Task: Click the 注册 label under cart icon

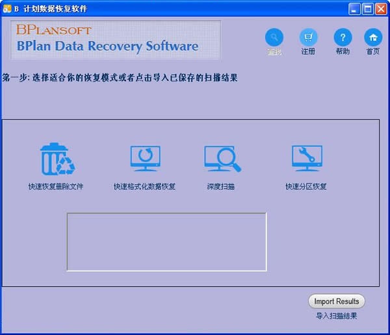Action: point(308,51)
